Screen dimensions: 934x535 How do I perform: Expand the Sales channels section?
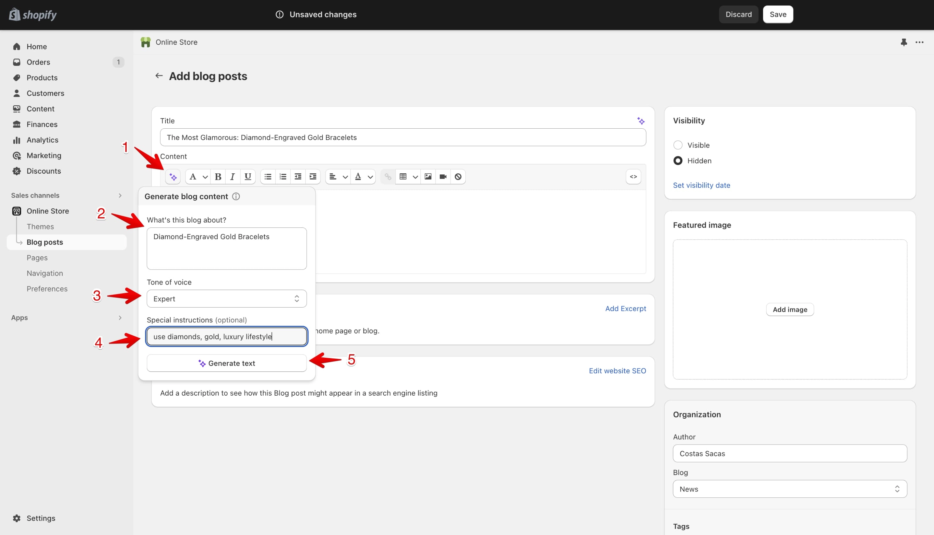pos(120,195)
